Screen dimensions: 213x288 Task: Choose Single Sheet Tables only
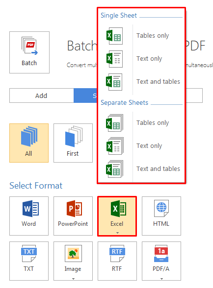click(141, 36)
